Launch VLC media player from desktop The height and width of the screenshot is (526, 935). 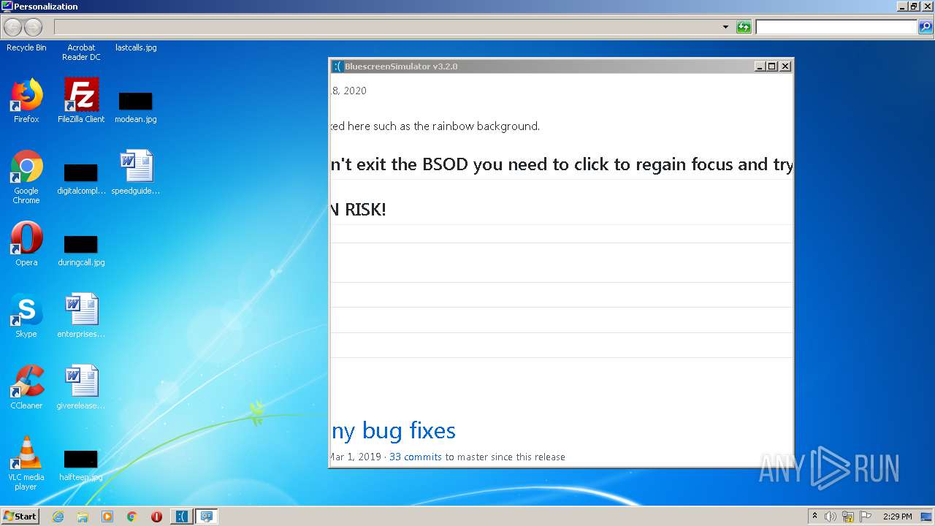click(x=26, y=463)
